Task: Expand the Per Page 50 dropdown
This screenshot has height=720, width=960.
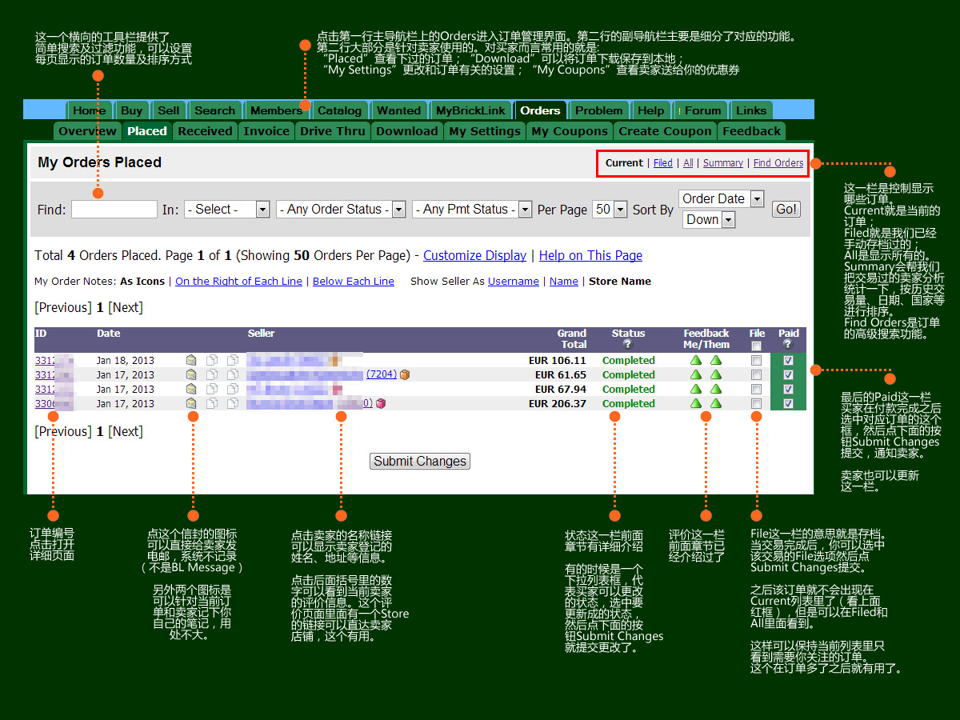Action: pyautogui.click(x=610, y=210)
